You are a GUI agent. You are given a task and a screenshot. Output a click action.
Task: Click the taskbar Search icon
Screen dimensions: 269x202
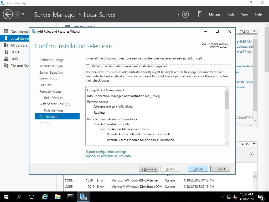coord(19,197)
